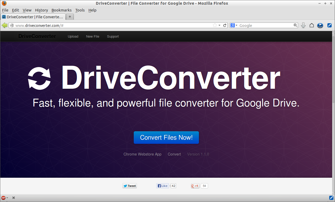Click the Google +1 button

coord(195,186)
